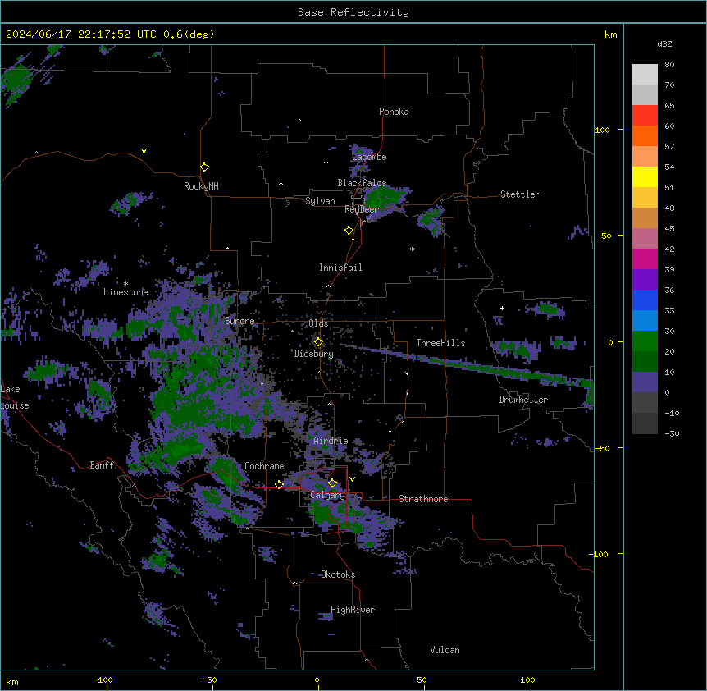Click the Didsbury town label
The height and width of the screenshot is (691, 707).
(x=313, y=354)
